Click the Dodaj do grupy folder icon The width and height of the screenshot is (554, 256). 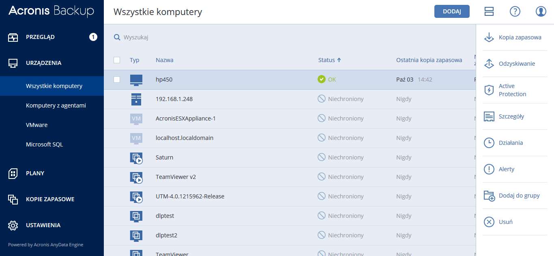tap(490, 196)
